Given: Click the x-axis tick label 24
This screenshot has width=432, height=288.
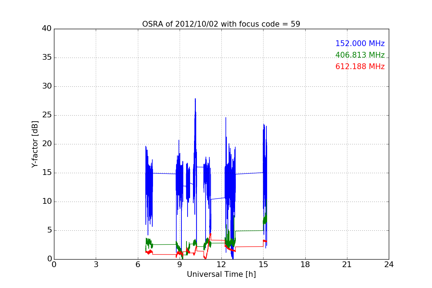Looking at the screenshot, I should point(389,265).
